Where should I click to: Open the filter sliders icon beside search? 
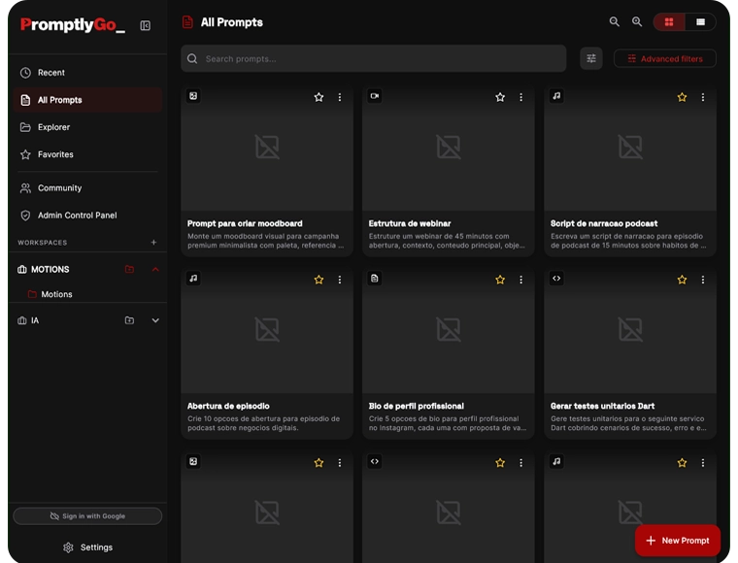[x=591, y=58]
